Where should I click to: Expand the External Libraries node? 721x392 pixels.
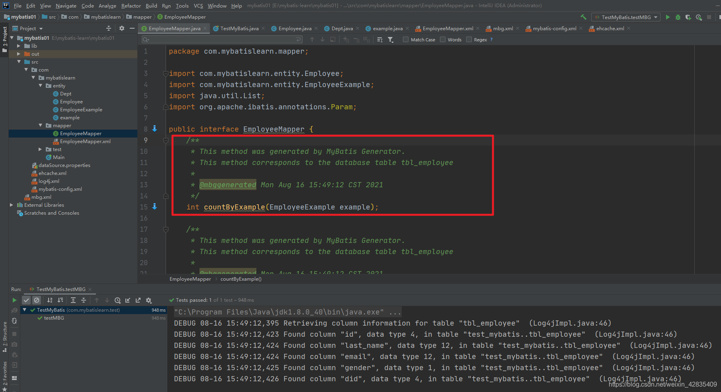pos(12,205)
